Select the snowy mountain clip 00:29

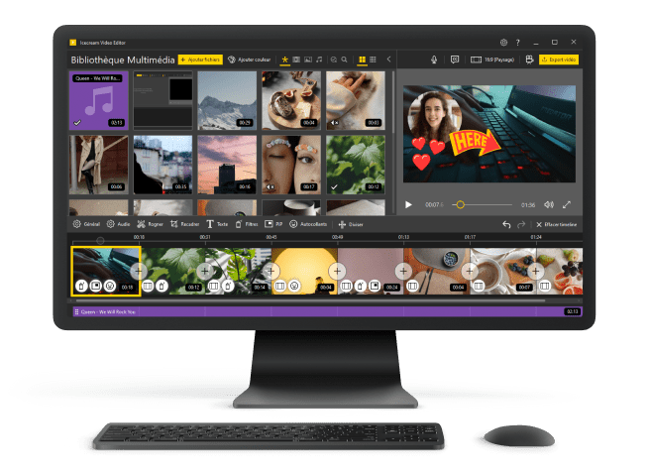(x=227, y=101)
